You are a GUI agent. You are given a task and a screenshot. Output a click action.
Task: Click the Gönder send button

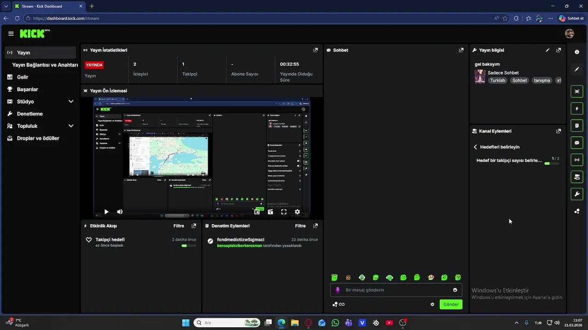[x=451, y=304]
